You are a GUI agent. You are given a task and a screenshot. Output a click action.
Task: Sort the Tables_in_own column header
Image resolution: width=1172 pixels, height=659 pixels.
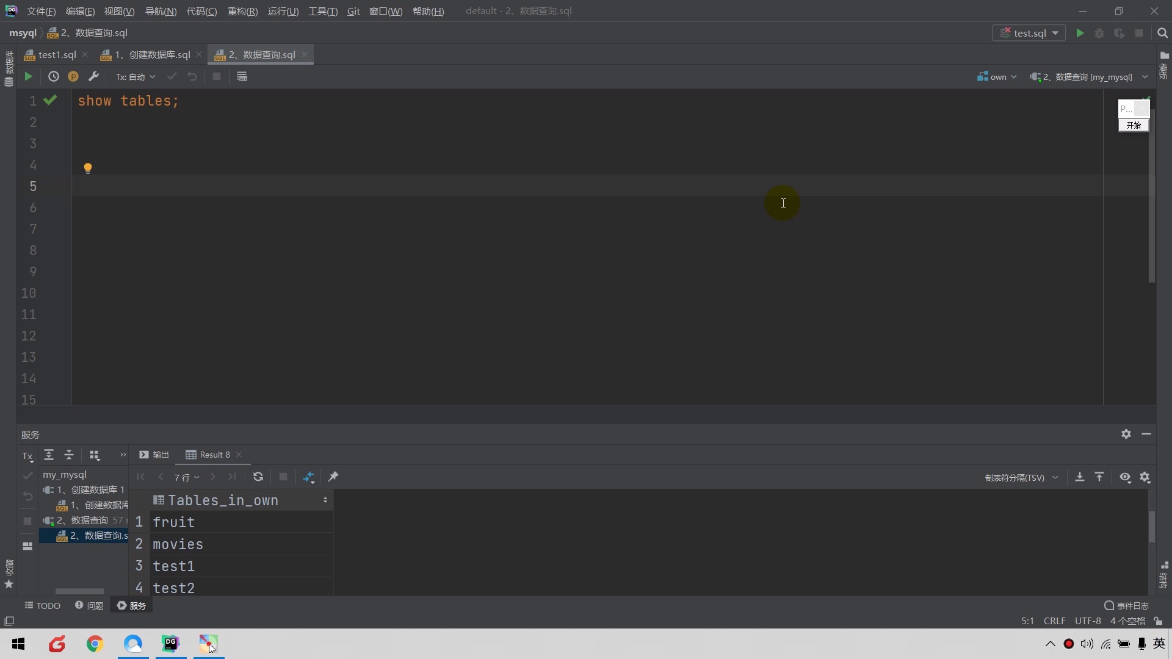pyautogui.click(x=223, y=500)
